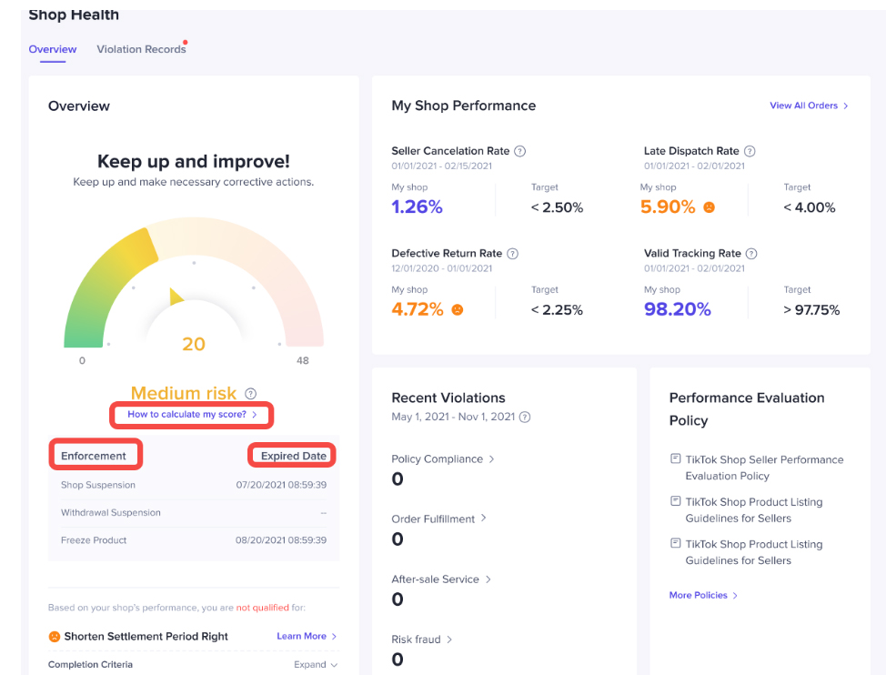Open Policy Compliance violations details
The width and height of the screenshot is (886, 675).
click(443, 459)
